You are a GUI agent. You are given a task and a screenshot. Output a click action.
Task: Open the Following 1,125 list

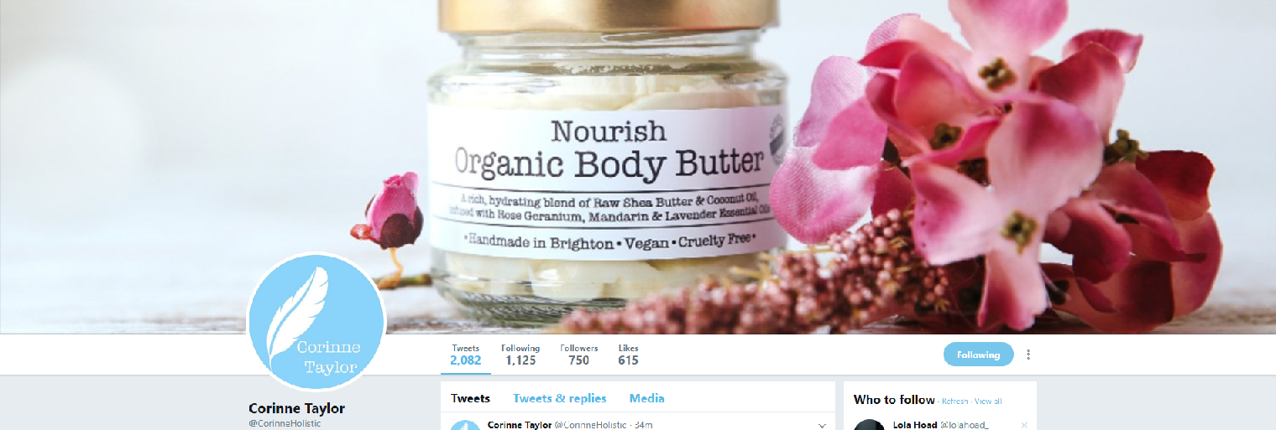pos(520,355)
